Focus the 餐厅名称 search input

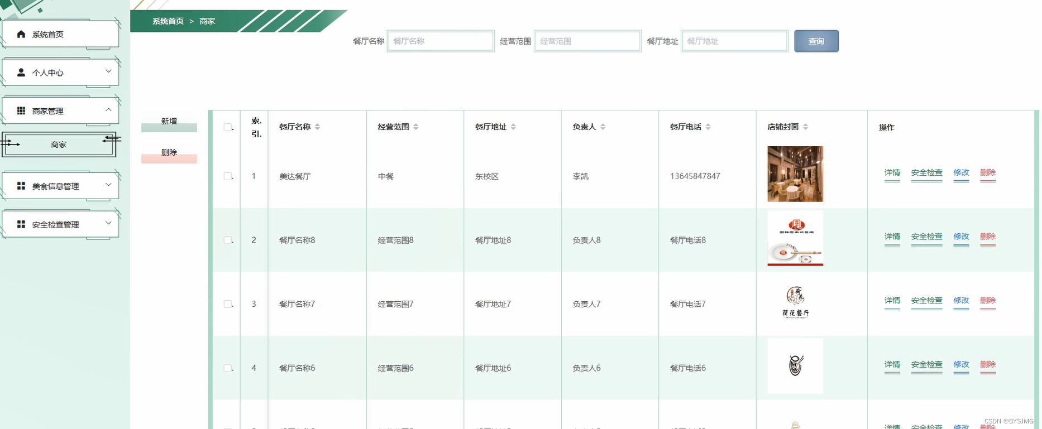coord(441,41)
